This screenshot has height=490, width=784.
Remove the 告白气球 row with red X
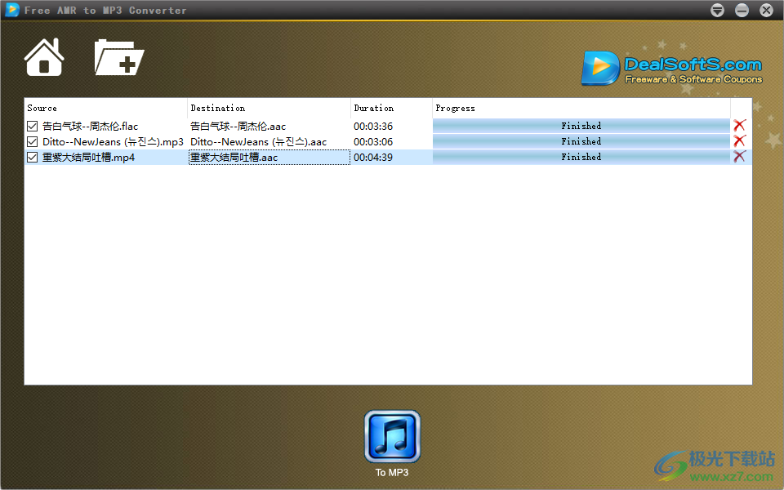pos(740,126)
